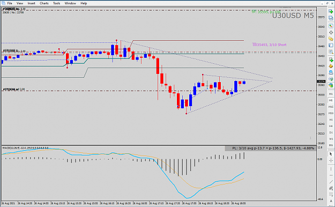Select the Text label tool marked A

[x=331, y=201]
